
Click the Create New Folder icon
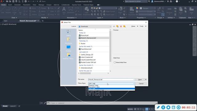point(124,26)
